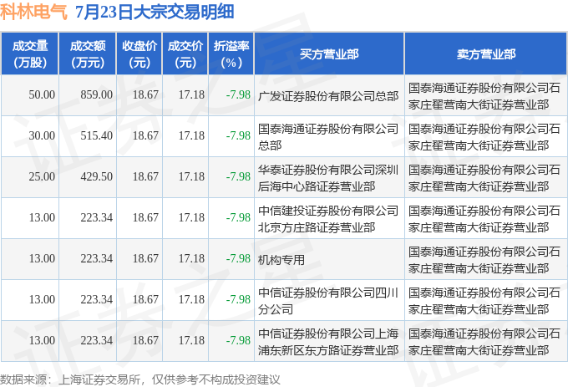Viewport: 568px width, 387px height.
Task: Click buyer 广发证券股份有限公司总部
Action: click(328, 96)
